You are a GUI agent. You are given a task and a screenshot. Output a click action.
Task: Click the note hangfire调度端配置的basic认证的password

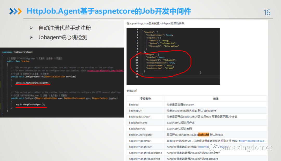(192, 159)
